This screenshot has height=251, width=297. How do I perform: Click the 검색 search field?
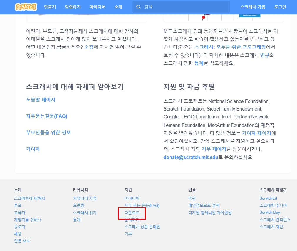[181, 7]
